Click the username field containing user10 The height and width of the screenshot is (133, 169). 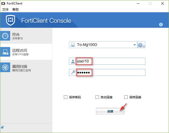click(107, 61)
